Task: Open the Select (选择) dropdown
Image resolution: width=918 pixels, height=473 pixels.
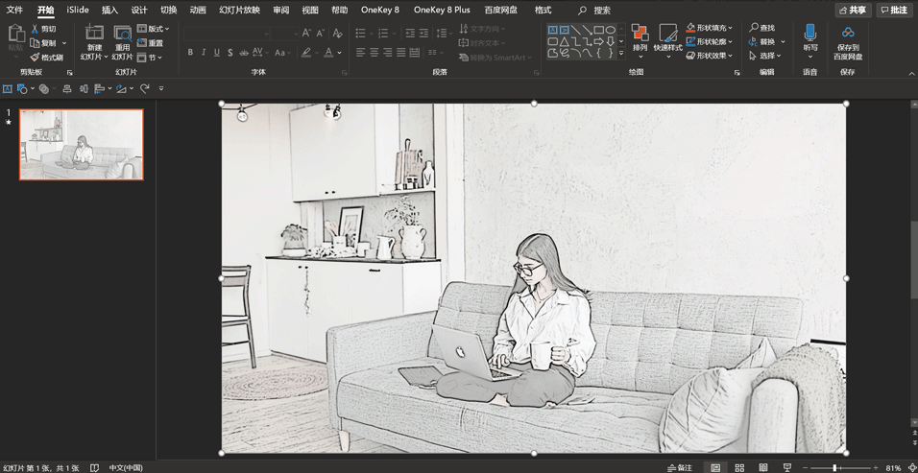Action: point(766,56)
